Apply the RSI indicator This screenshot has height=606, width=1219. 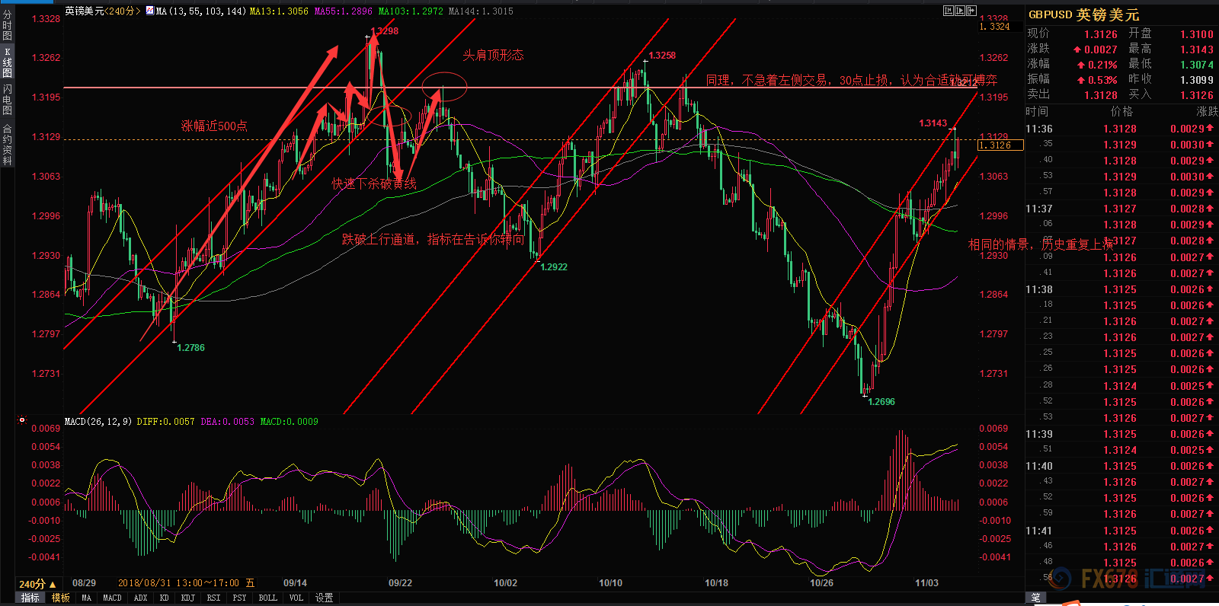[x=213, y=598]
